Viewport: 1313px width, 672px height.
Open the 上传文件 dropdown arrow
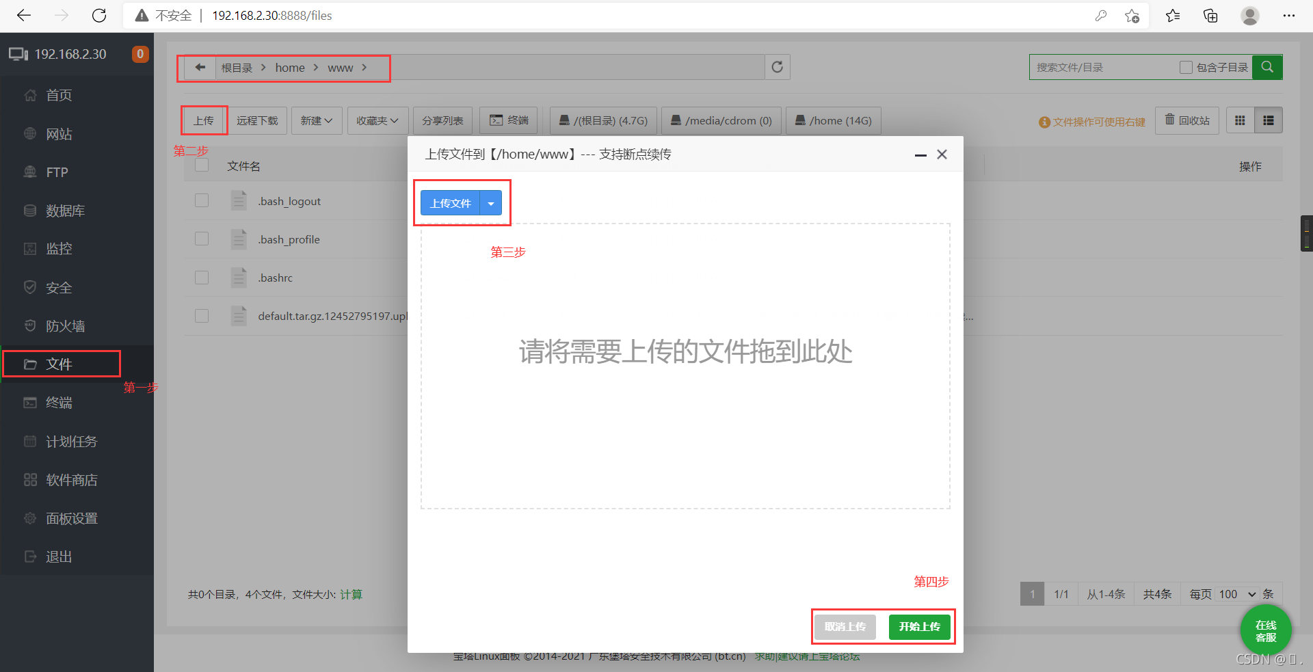pos(491,203)
